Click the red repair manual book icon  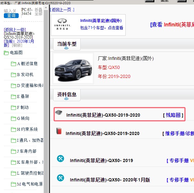click(59, 131)
